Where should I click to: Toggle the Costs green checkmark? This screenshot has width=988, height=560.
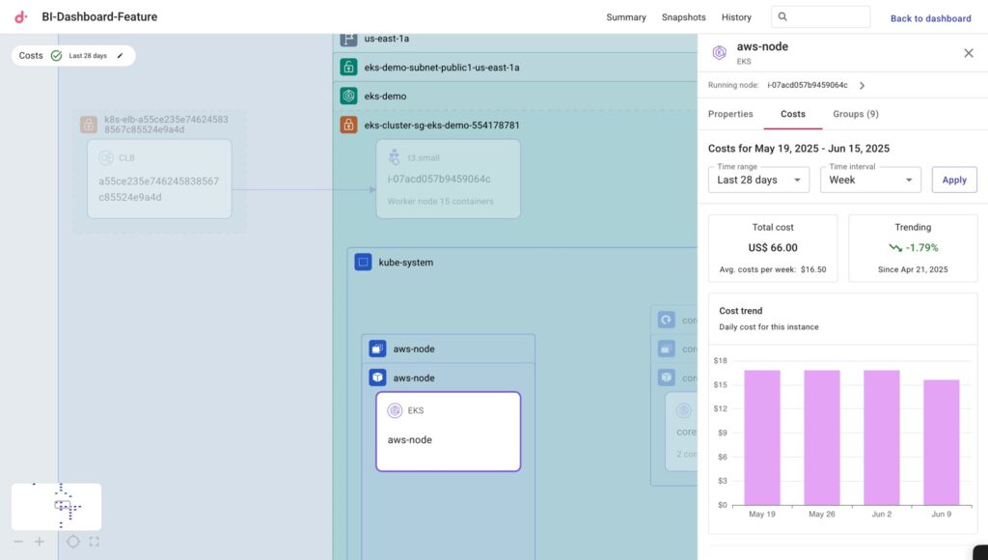click(x=56, y=56)
